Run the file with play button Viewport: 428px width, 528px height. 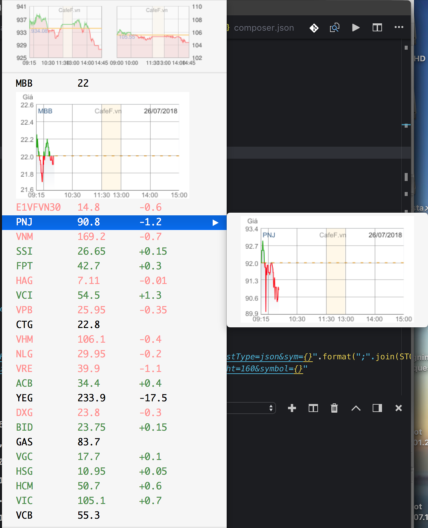[356, 28]
